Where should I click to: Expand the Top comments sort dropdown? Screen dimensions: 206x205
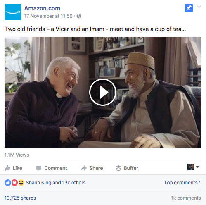point(182,183)
